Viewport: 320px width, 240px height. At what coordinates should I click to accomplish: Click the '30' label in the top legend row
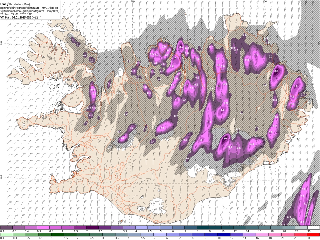(x=309, y=231)
